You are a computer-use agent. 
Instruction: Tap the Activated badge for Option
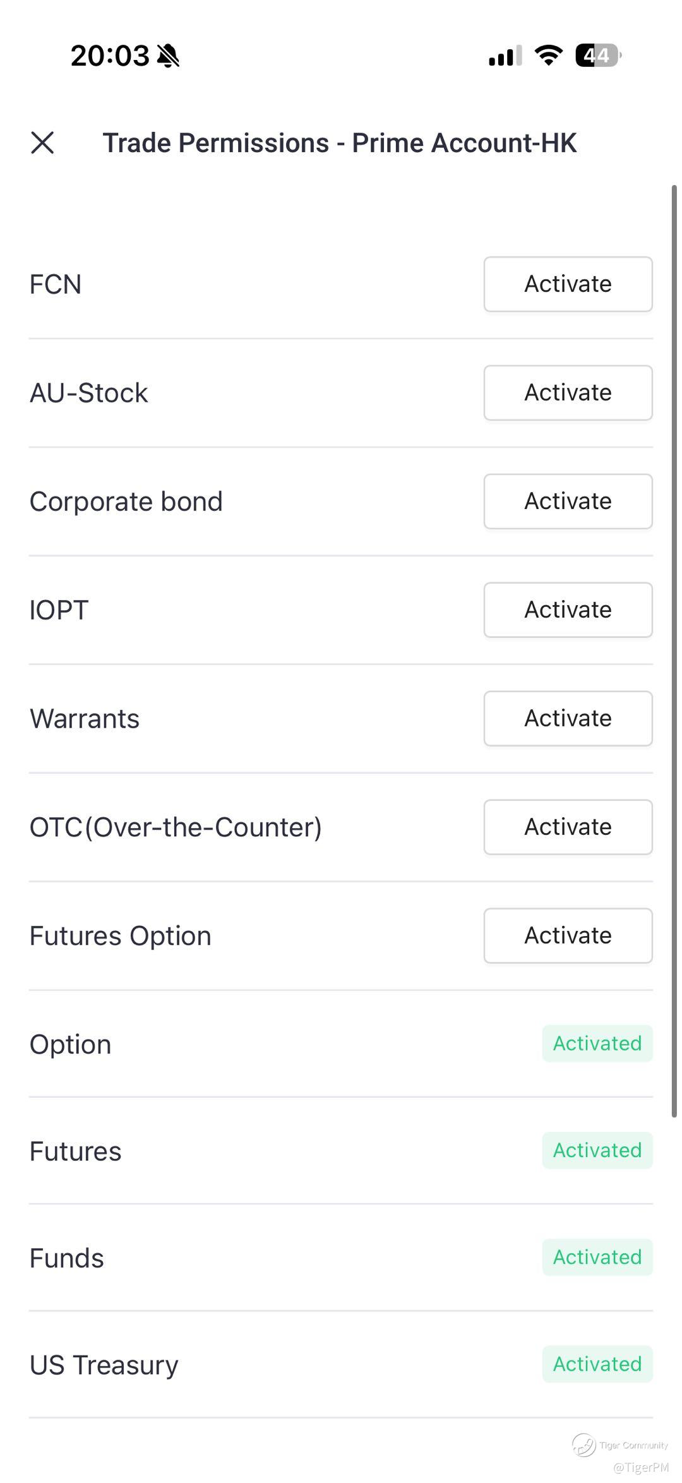point(597,1043)
